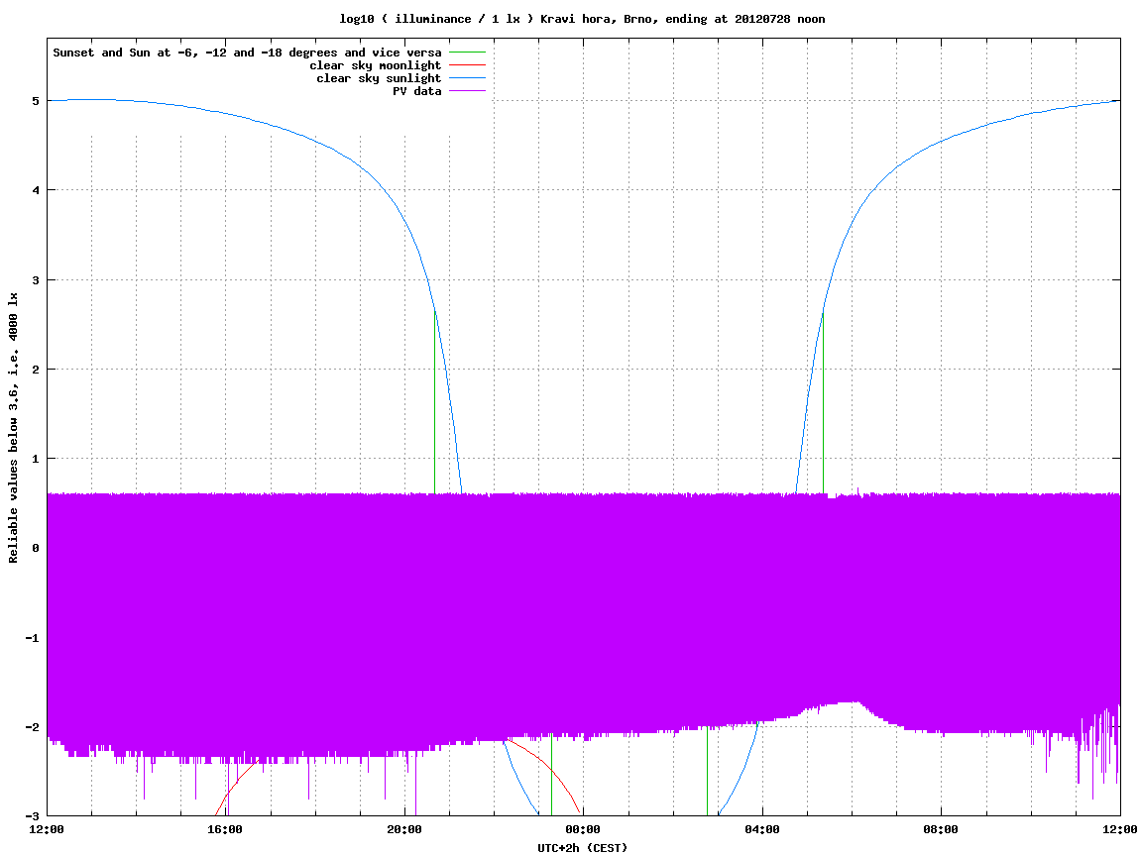This screenshot has height=855, width=1141.
Task: Click the y-axis tick label -1
Action: coord(32,638)
